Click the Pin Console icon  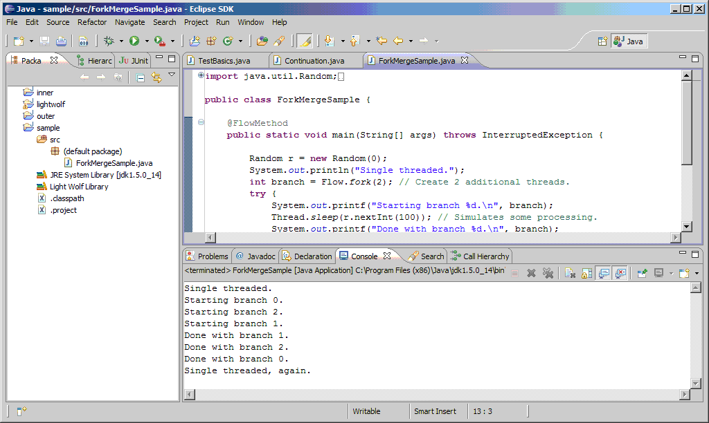642,273
